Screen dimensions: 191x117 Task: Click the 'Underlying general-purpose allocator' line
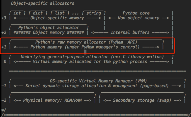(92, 57)
